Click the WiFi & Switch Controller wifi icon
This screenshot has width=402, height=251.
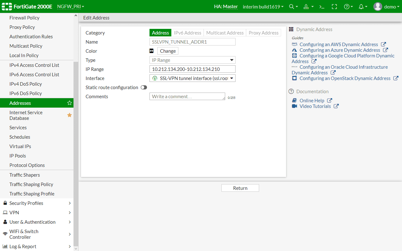point(5,234)
